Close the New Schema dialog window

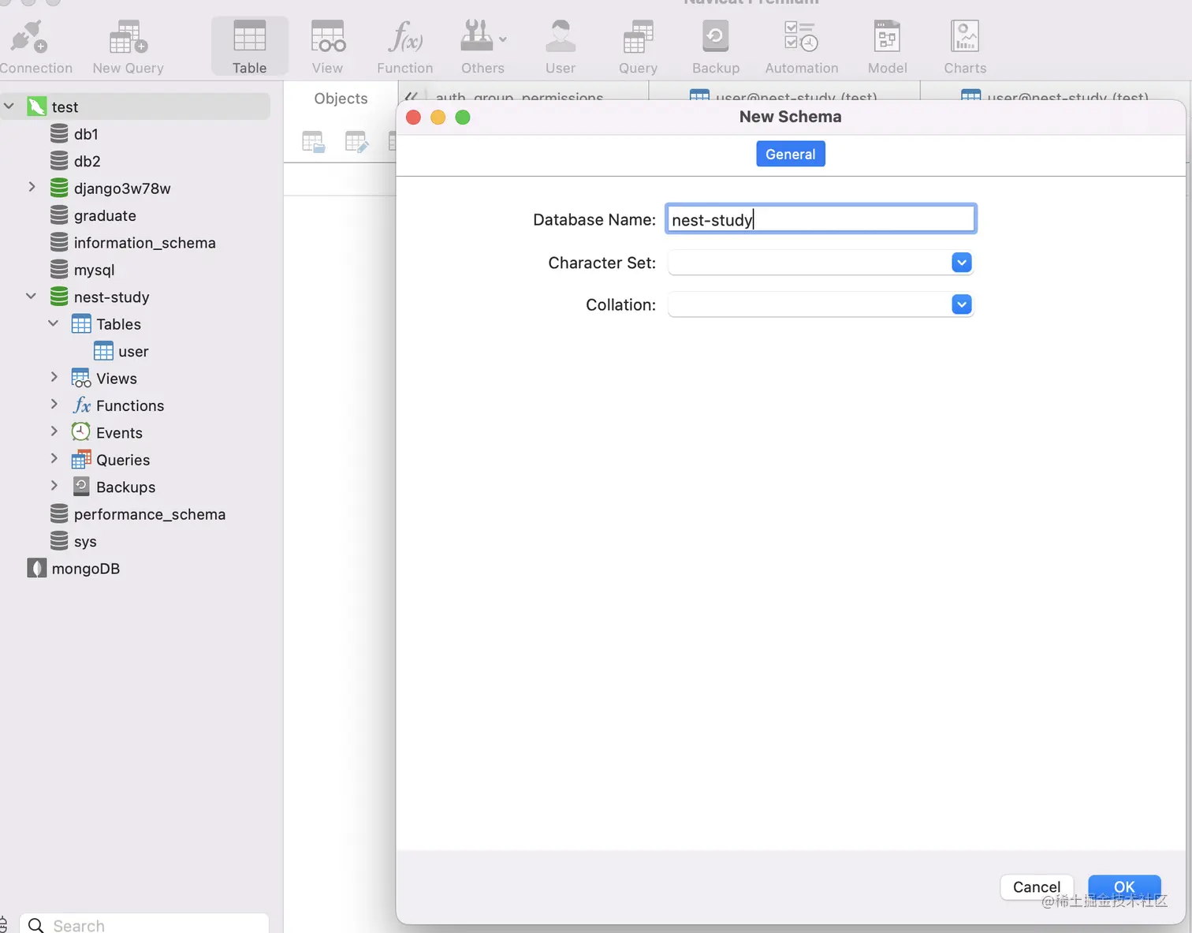413,118
